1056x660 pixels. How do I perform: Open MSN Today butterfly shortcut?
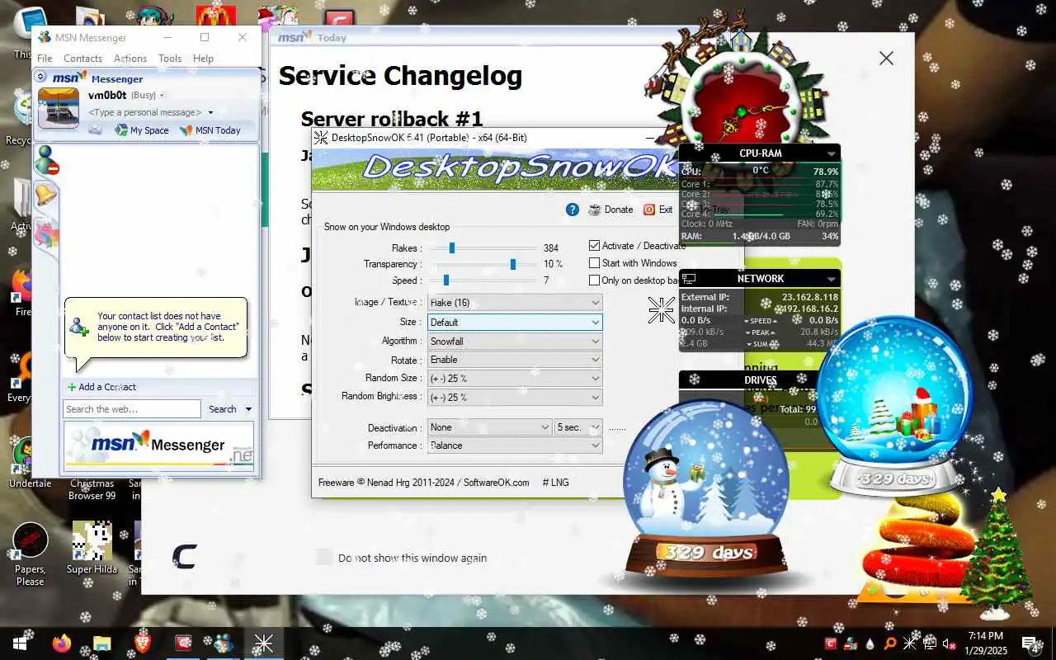coord(210,130)
